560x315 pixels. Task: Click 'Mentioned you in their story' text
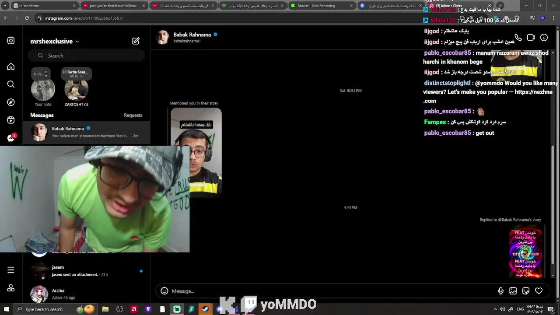click(194, 103)
